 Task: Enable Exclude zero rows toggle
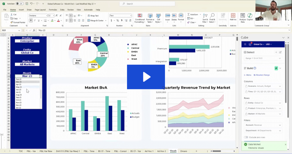point(246,137)
